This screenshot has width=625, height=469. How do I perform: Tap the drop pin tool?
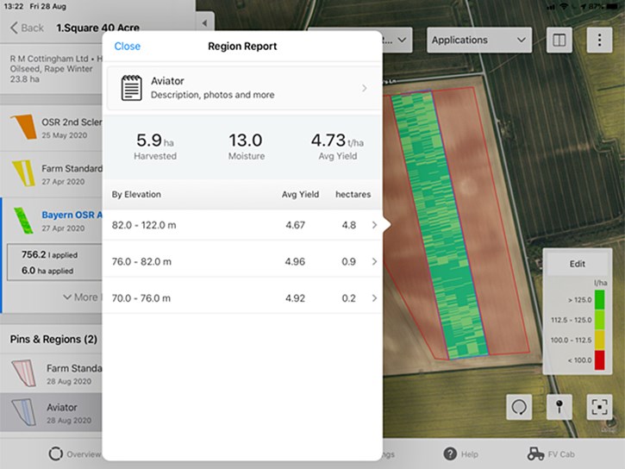559,407
